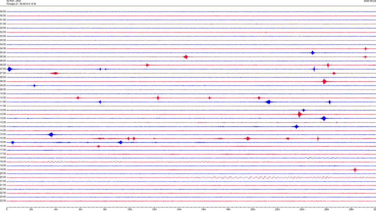Select the 04:30 time label
The width and height of the screenshot is (376, 211).
[3, 48]
